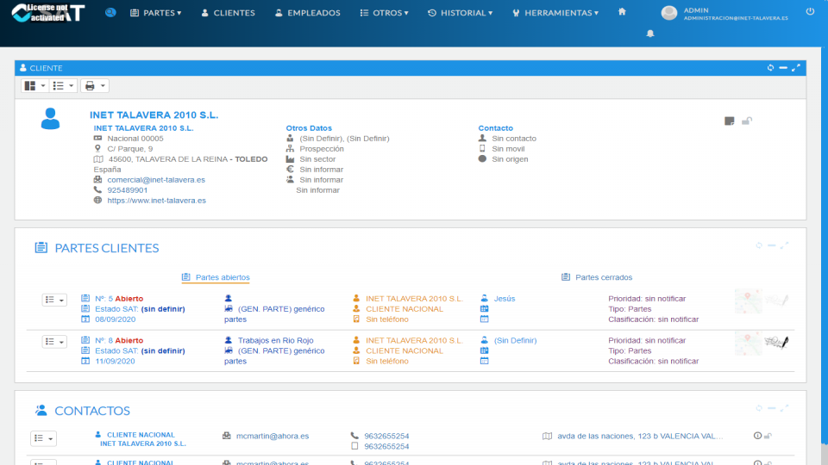Screen dimensions: 828x465
Task: Open website https://www.inet-talavera.es
Action: coord(157,201)
